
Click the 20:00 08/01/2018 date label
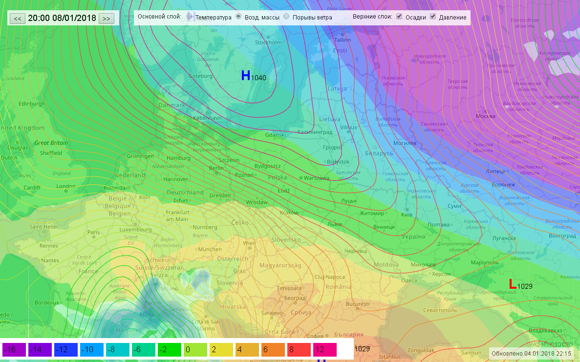point(62,18)
